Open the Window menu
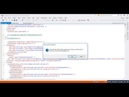The height and width of the screenshot is (97, 129). tap(60, 18)
